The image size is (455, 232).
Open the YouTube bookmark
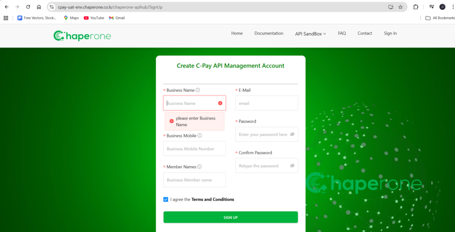94,18
